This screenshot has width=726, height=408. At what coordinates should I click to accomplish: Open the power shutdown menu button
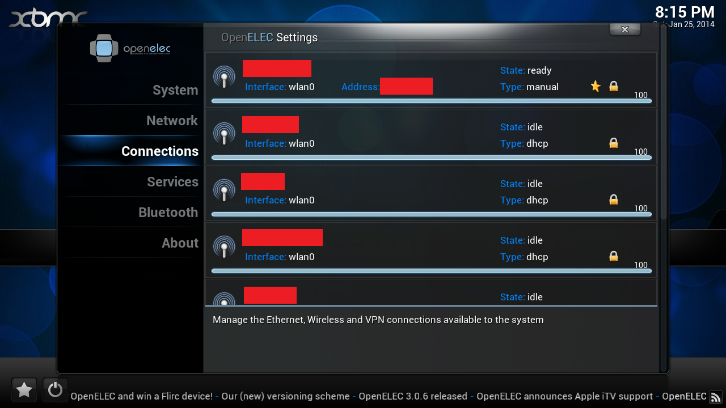click(x=55, y=390)
